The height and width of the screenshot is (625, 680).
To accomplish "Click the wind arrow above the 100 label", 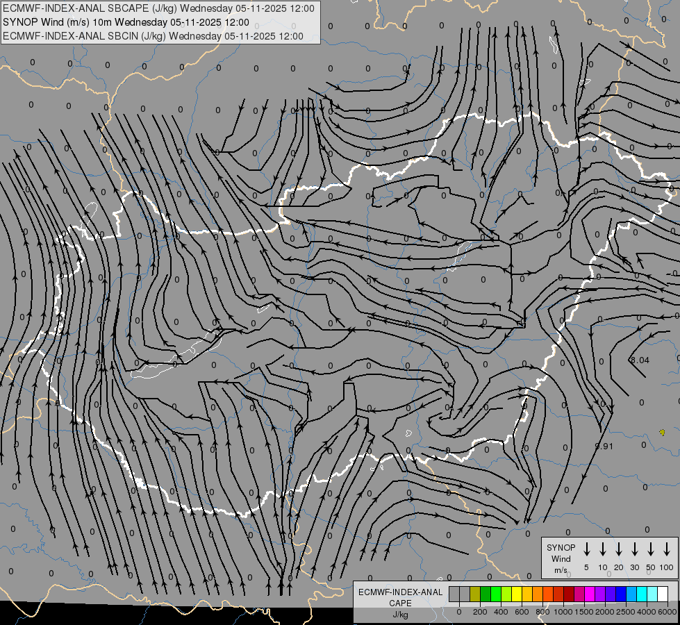I will click(667, 549).
